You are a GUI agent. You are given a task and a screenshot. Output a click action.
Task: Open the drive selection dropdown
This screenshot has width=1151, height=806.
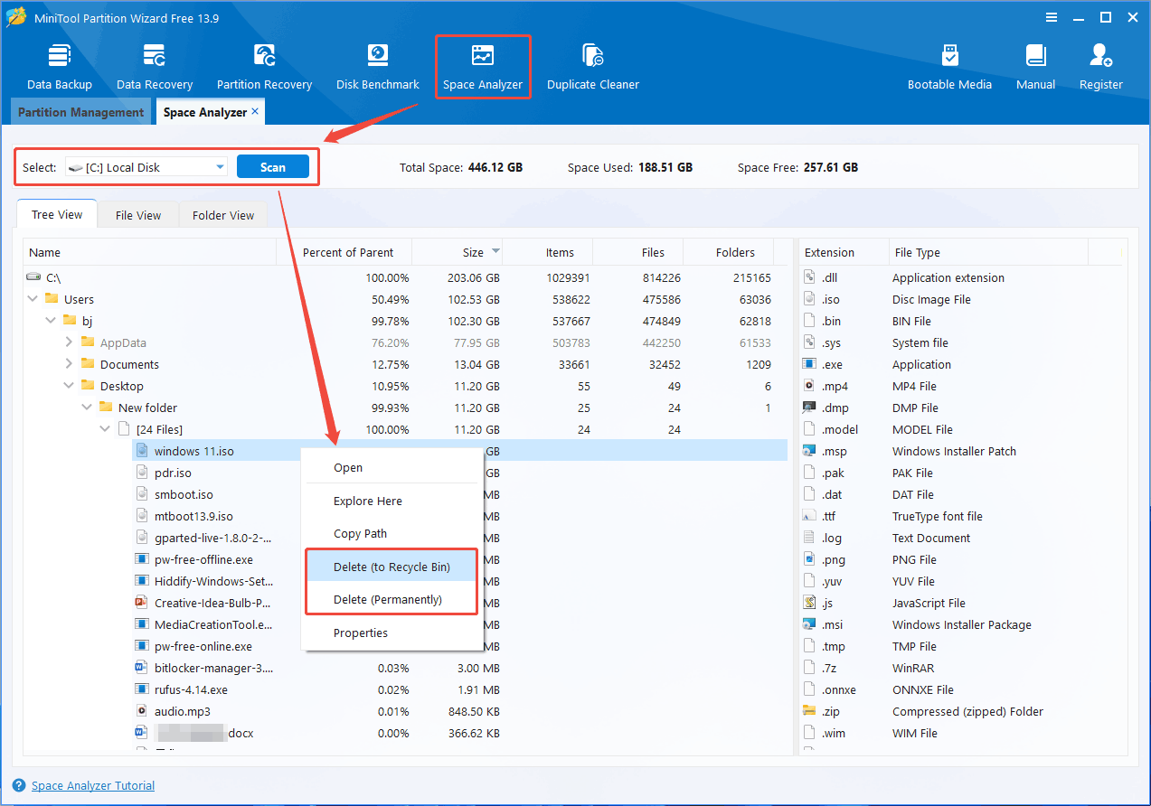(221, 166)
